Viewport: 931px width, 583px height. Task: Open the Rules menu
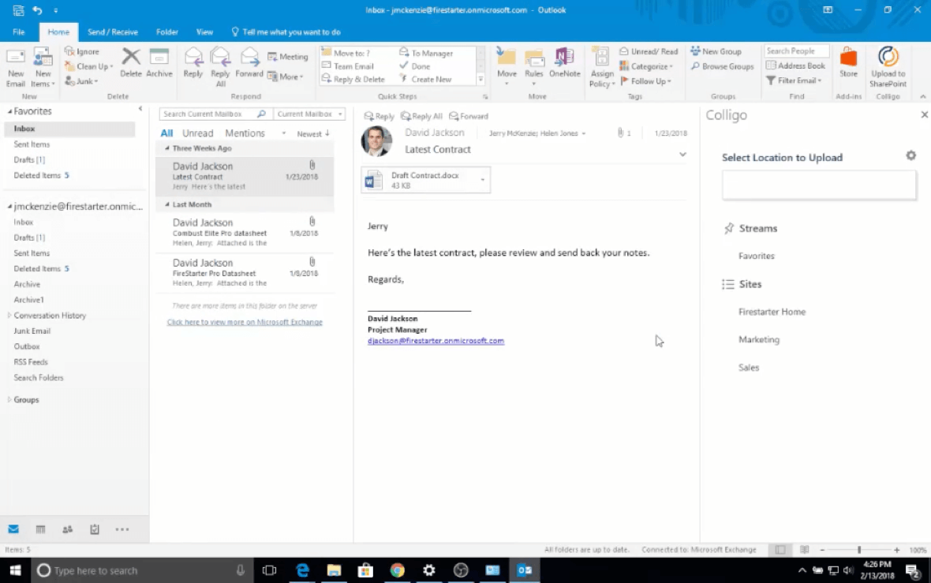(534, 66)
